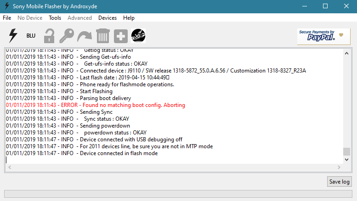The height and width of the screenshot is (201, 357).
Task: Close the Sony Mobile Flasher window
Action: point(346,6)
